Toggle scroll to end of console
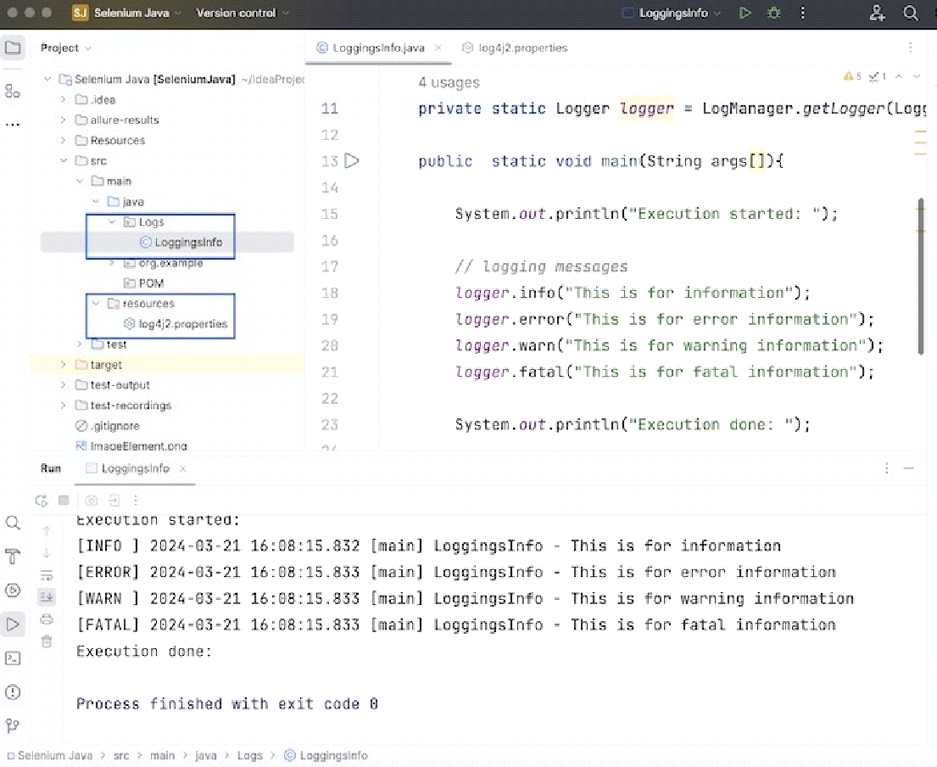This screenshot has width=937, height=767. point(47,596)
